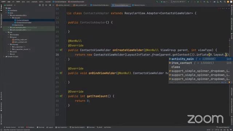Expand the drawable folder
Screen dimensions: 233x131
8,35
